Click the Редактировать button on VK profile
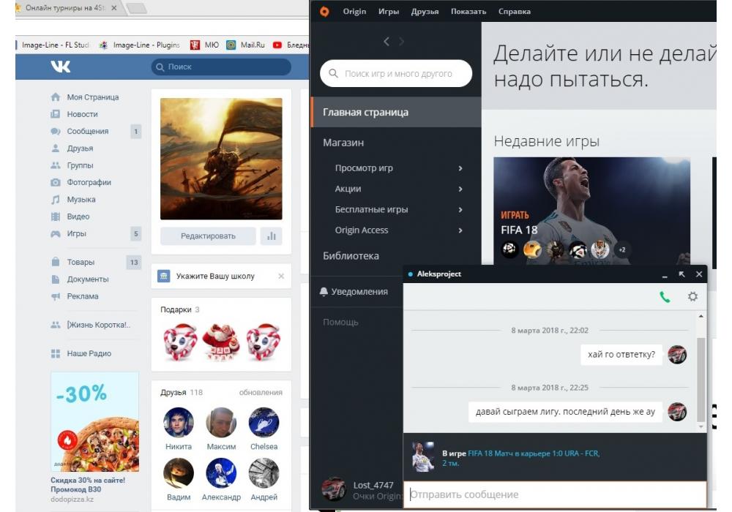732x512 pixels. click(x=208, y=236)
